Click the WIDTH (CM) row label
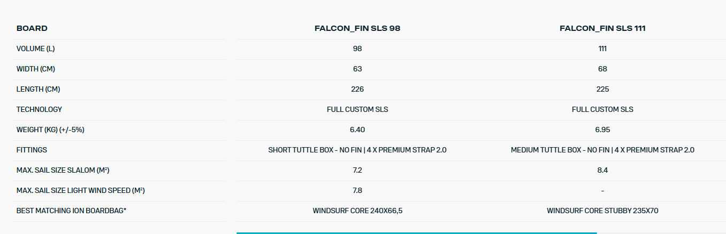The width and height of the screenshot is (726, 234). pos(36,69)
